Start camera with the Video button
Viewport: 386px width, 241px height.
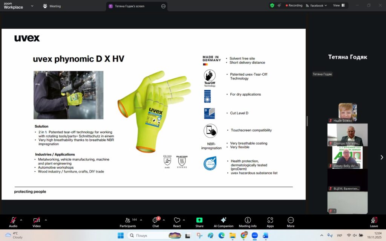[37, 221]
